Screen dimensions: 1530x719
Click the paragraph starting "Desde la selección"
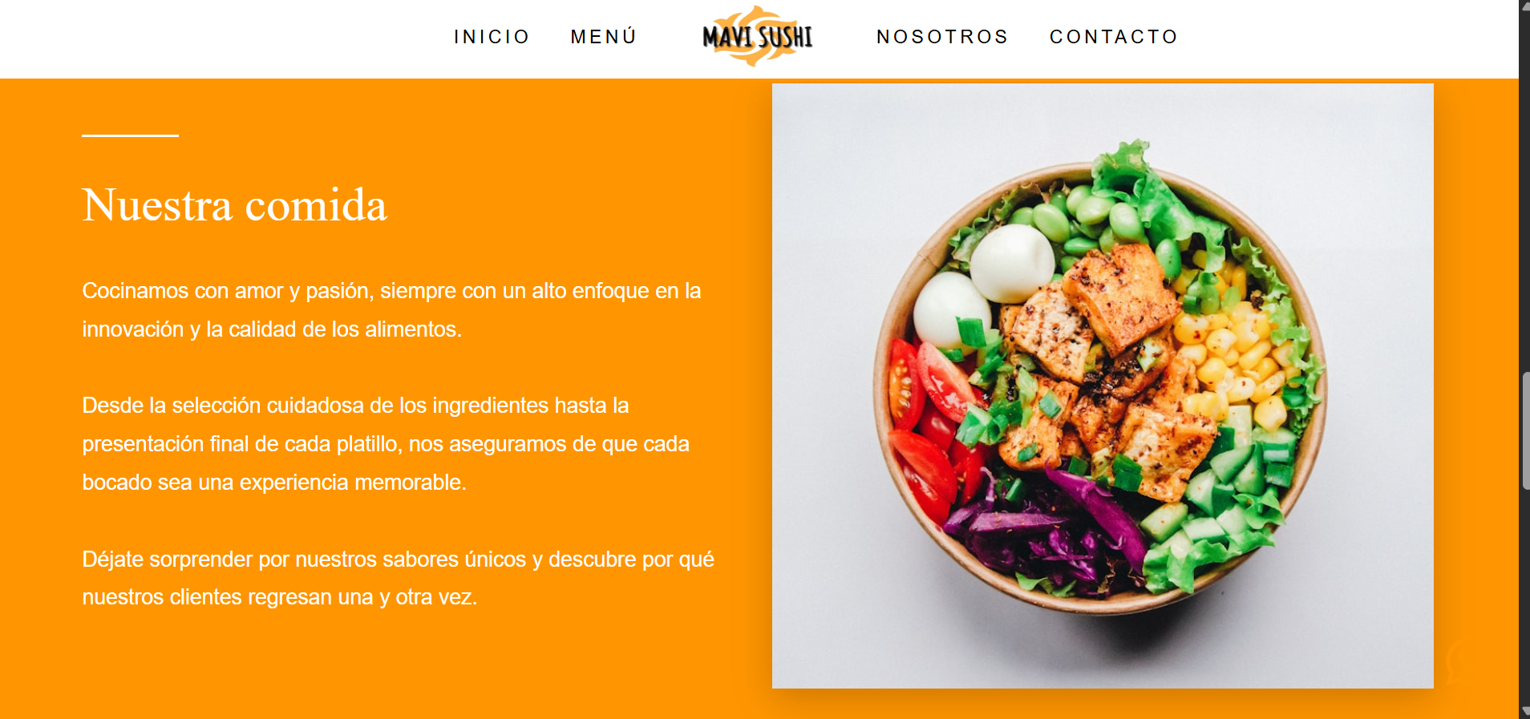[386, 443]
